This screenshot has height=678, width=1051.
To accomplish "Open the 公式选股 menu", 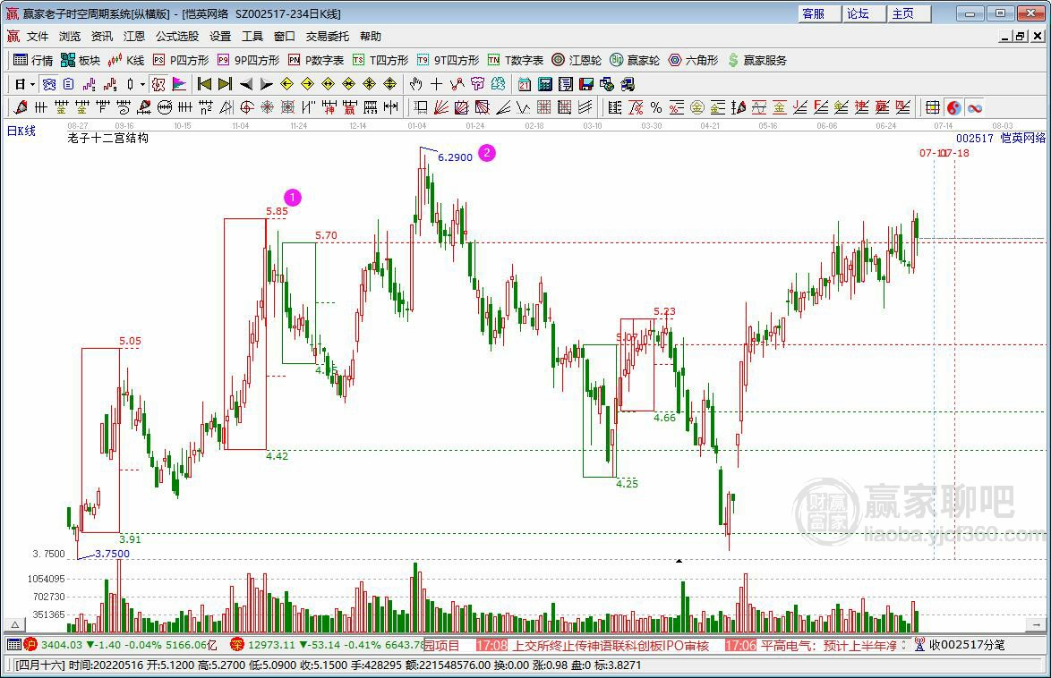I will 177,36.
